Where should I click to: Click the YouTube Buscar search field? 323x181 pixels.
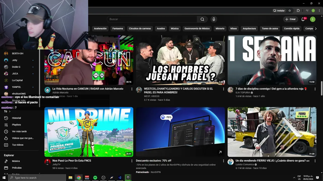pyautogui.click(x=152, y=19)
